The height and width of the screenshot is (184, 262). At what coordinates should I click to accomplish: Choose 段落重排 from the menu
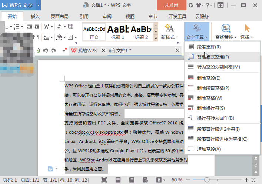tap(209, 47)
